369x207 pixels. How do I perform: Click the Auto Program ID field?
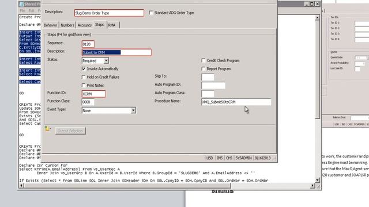click(213, 86)
